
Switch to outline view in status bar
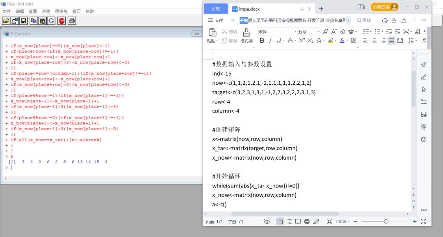point(289,221)
